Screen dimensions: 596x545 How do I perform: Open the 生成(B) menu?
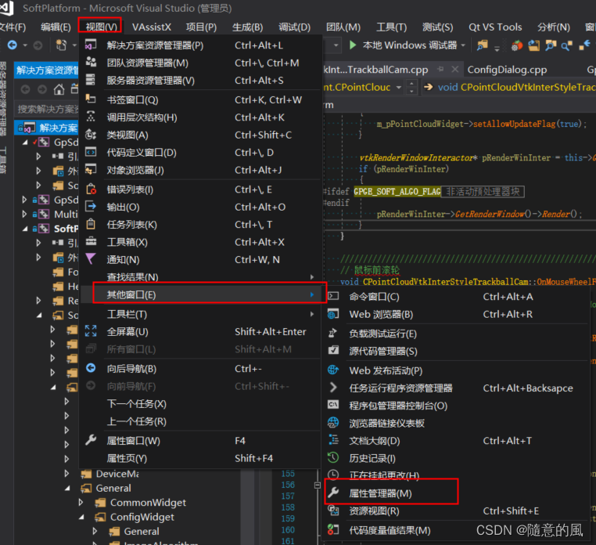[247, 27]
